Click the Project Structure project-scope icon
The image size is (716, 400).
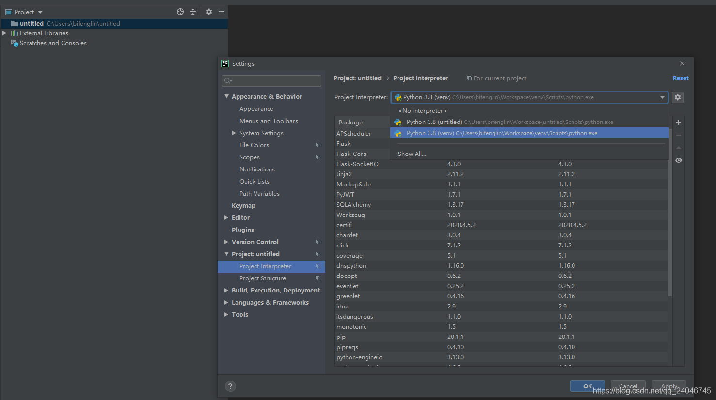(x=318, y=278)
